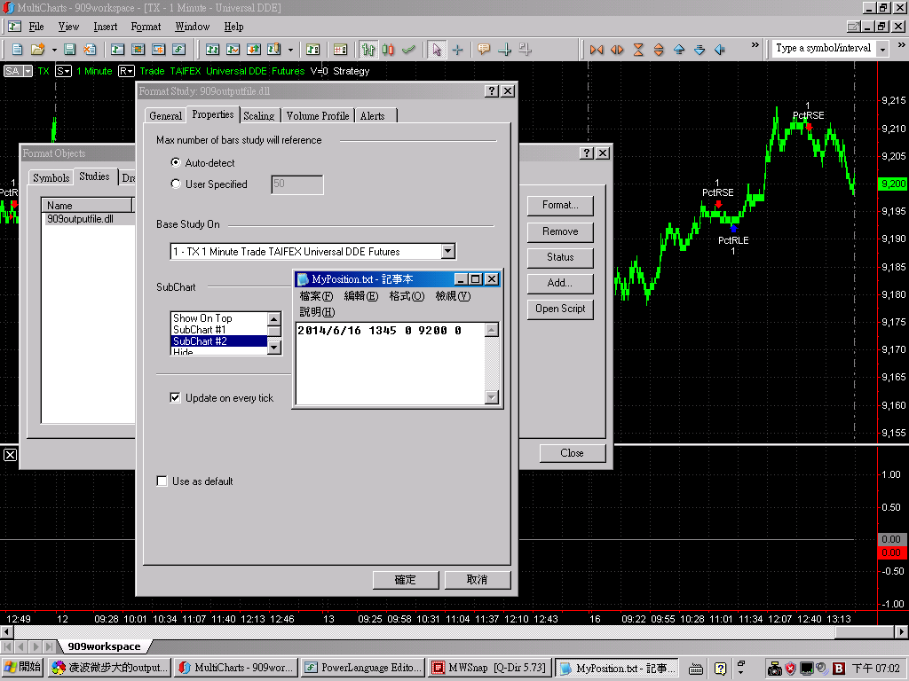909x681 pixels.
Task: Click the orange compress bars horizontally icon
Action: 597,50
